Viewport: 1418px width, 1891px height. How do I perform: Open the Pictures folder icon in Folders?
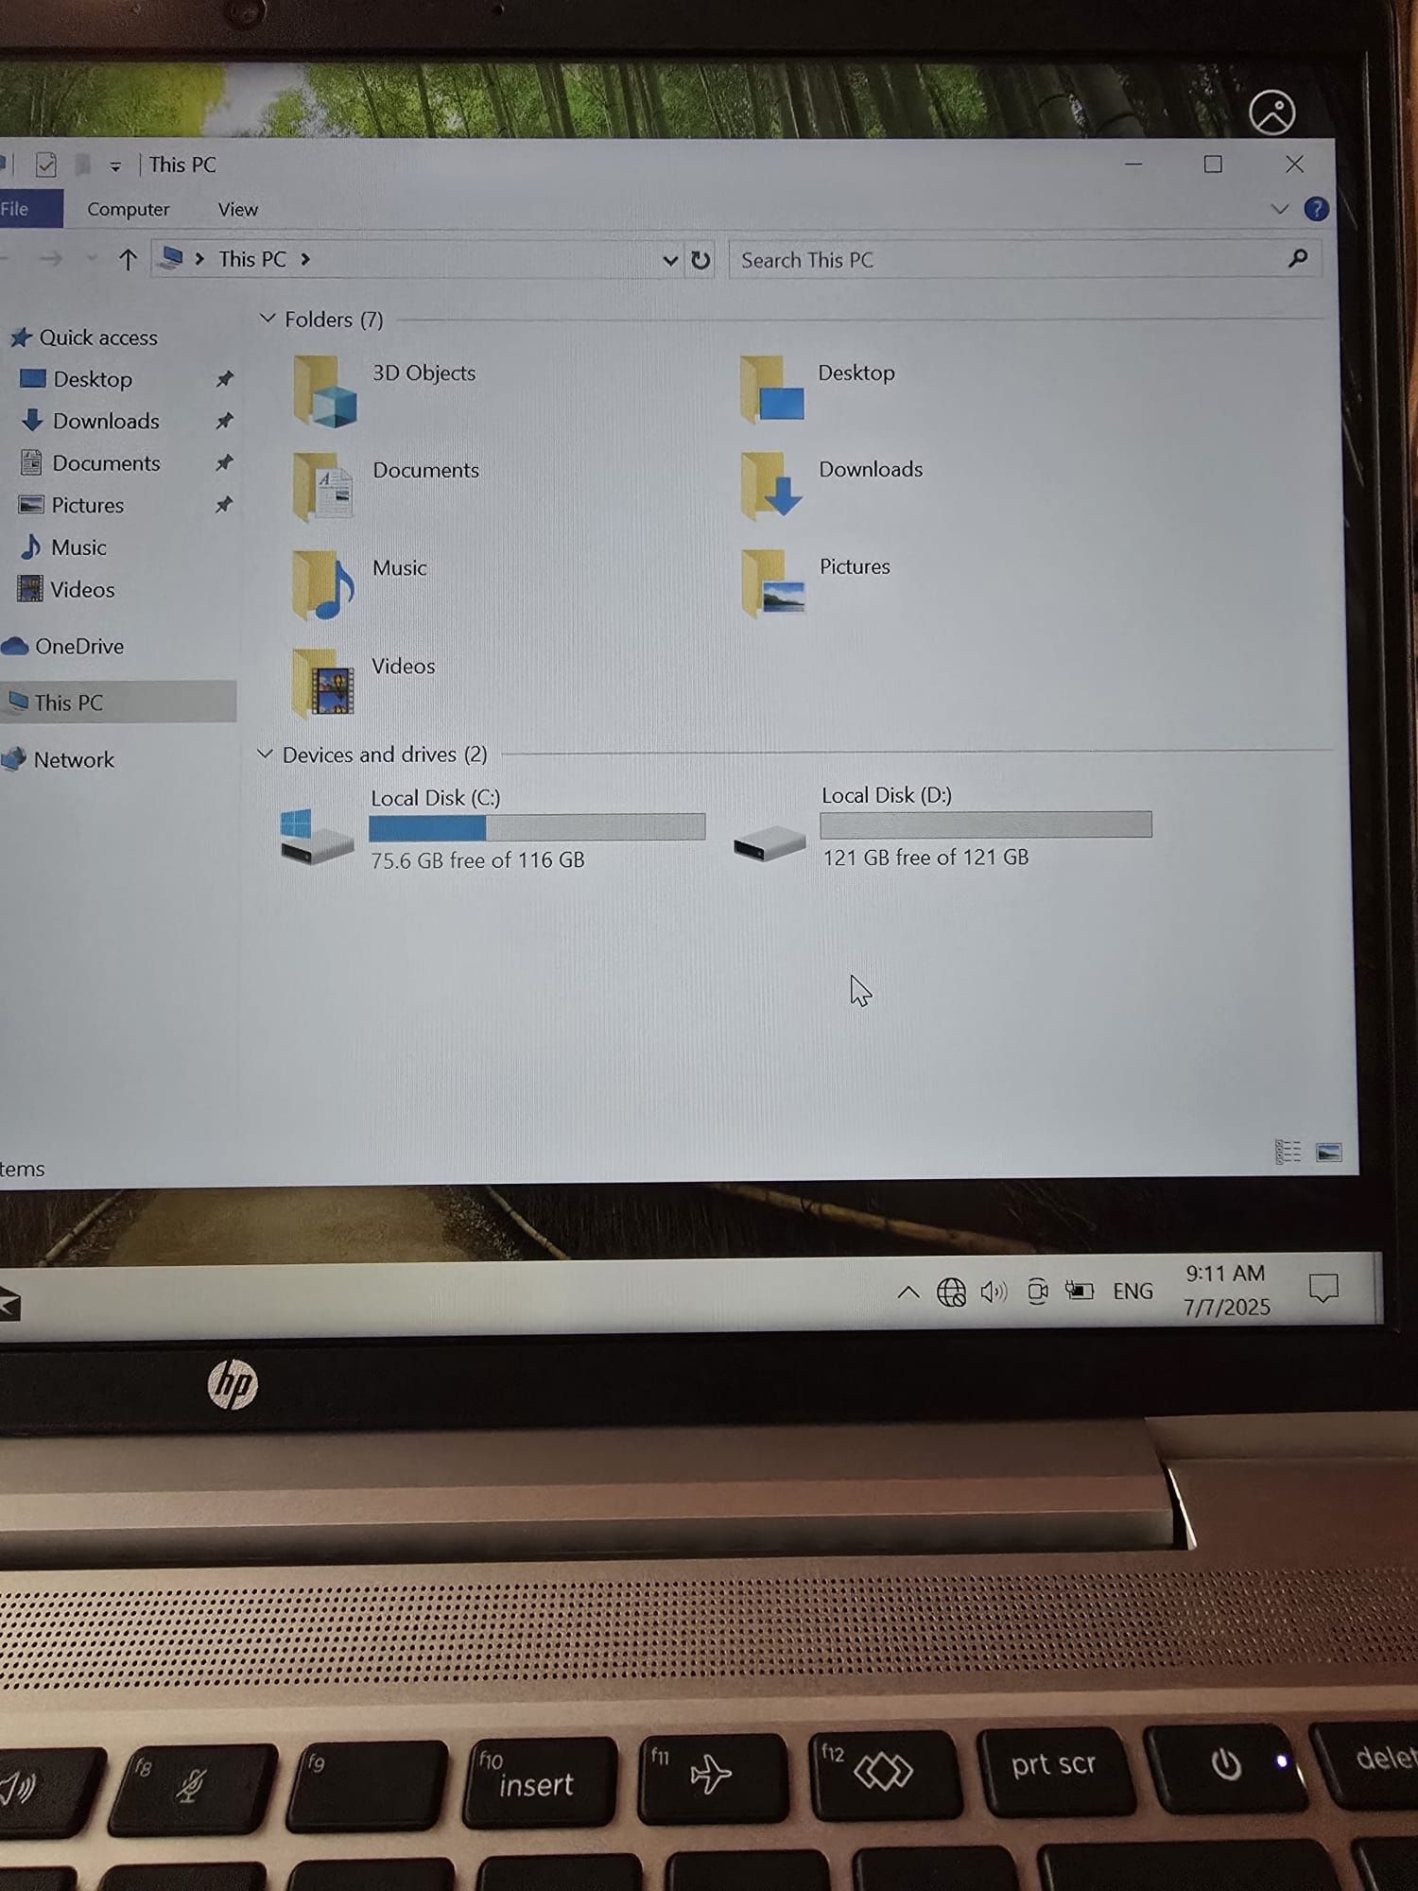point(773,582)
